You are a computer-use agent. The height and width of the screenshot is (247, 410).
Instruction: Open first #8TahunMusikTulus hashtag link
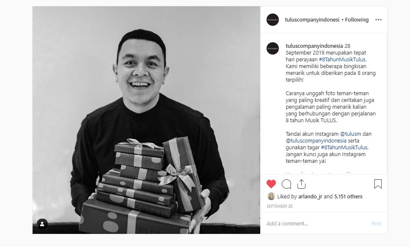point(343,59)
